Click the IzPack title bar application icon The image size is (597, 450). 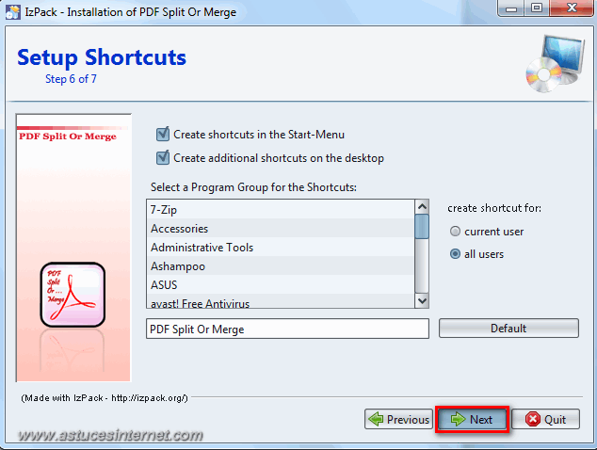coord(13,12)
